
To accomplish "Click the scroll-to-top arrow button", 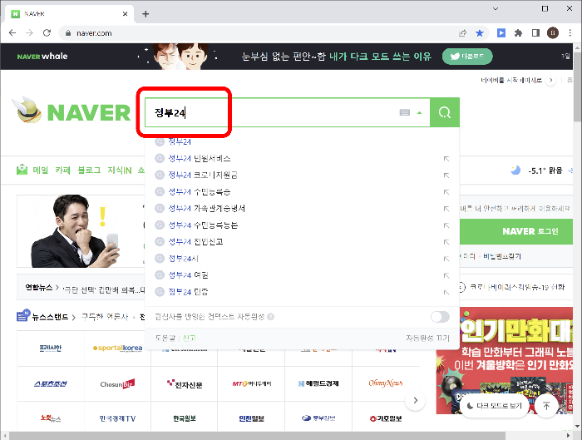I will tap(546, 406).
